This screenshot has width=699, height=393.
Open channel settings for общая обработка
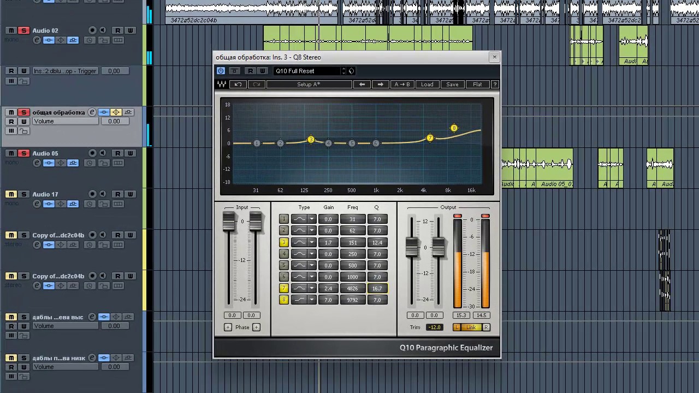[92, 112]
